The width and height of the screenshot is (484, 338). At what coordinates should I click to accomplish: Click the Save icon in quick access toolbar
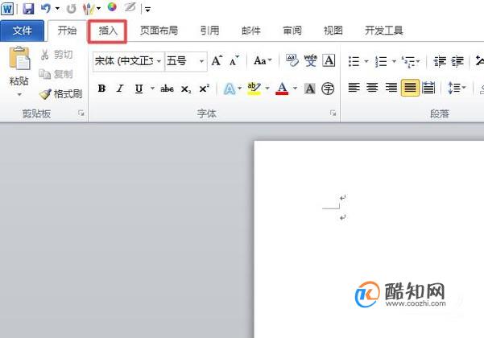pyautogui.click(x=28, y=9)
